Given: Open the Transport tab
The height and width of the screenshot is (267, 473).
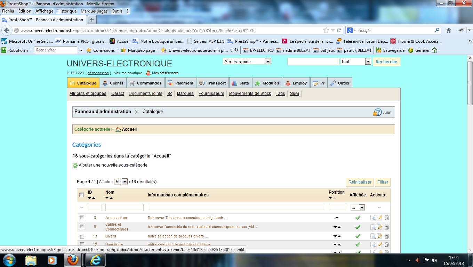Looking at the screenshot, I should click(213, 83).
